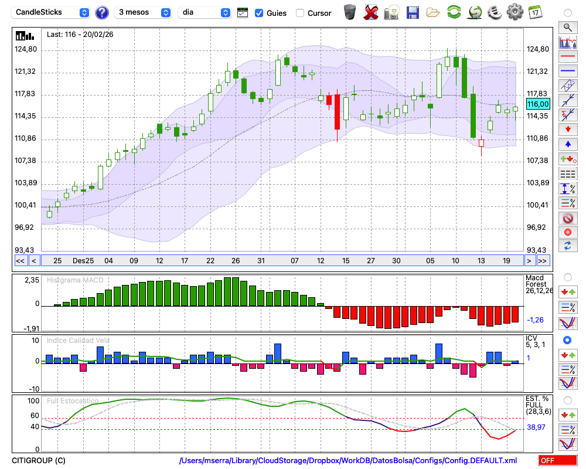Open the CandleSticks chart type dropdown
The width and height of the screenshot is (586, 469).
pos(52,12)
